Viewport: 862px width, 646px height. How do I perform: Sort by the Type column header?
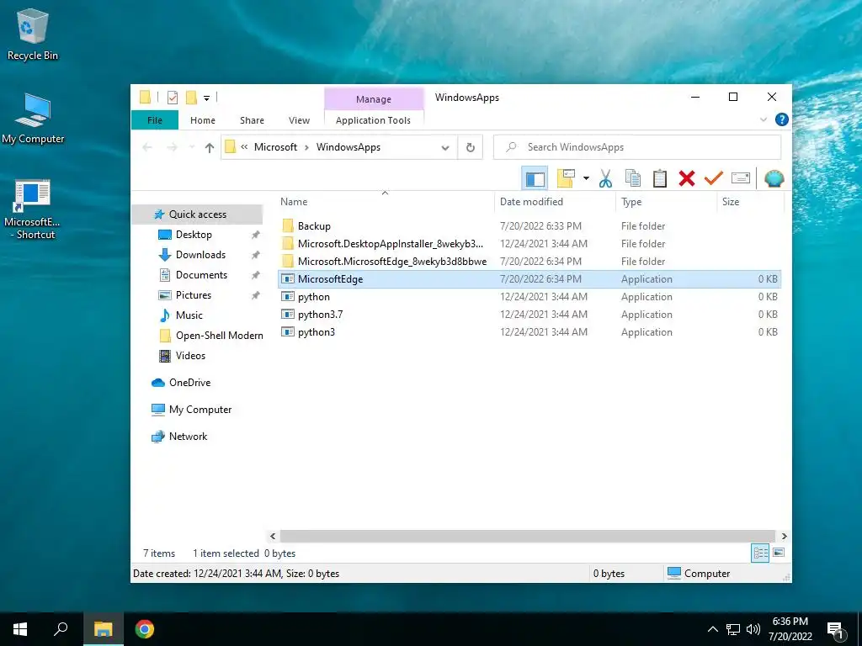tap(631, 202)
